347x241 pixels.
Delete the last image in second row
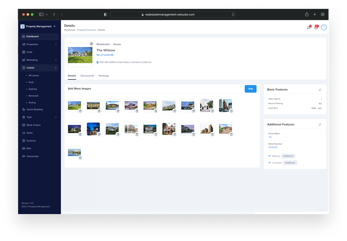click(x=231, y=135)
